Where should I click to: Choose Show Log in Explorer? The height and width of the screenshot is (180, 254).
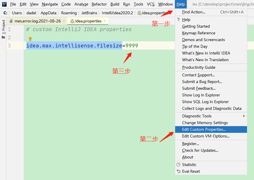211,95
